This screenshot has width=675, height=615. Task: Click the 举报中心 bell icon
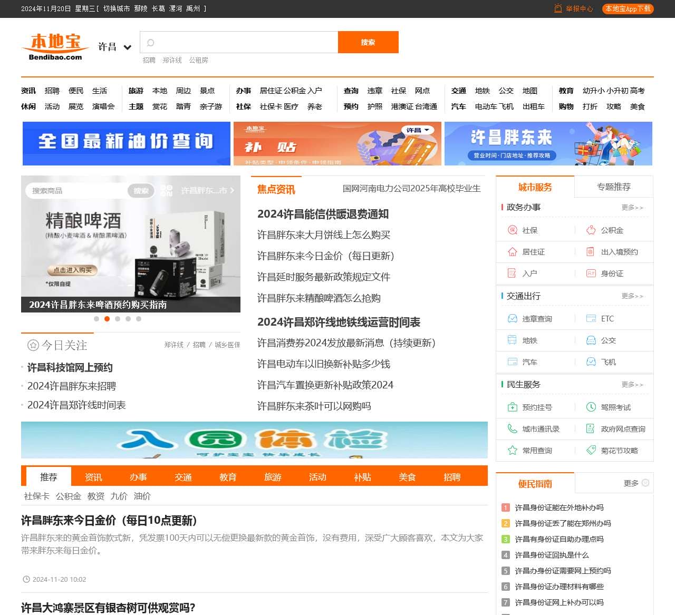coord(558,8)
